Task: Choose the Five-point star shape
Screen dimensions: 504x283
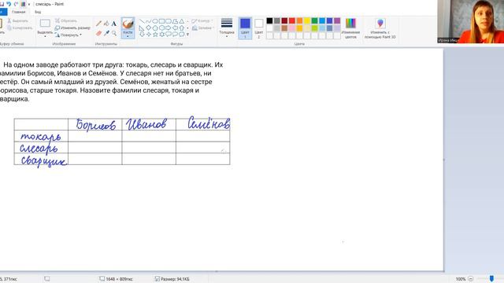Action: click(155, 35)
